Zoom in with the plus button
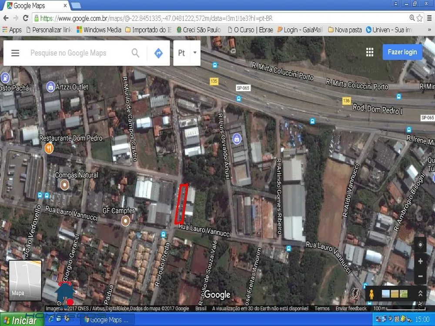435x326 pixels. [420, 261]
